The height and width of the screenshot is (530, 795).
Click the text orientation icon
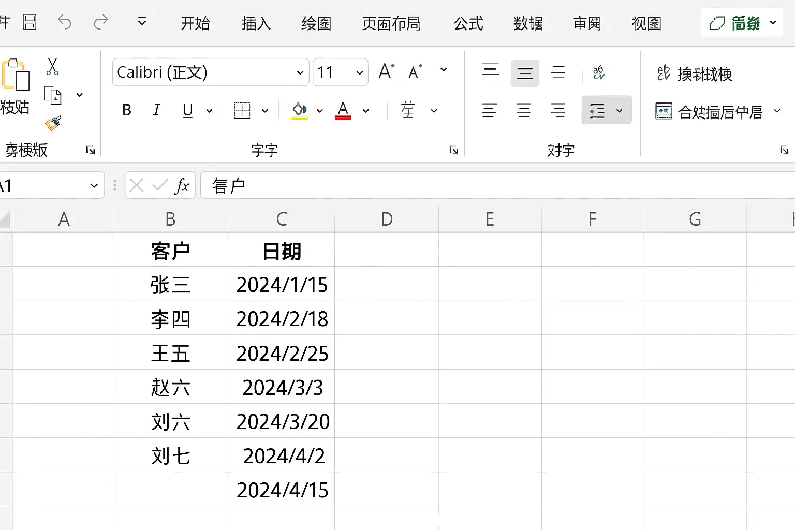[x=599, y=72]
